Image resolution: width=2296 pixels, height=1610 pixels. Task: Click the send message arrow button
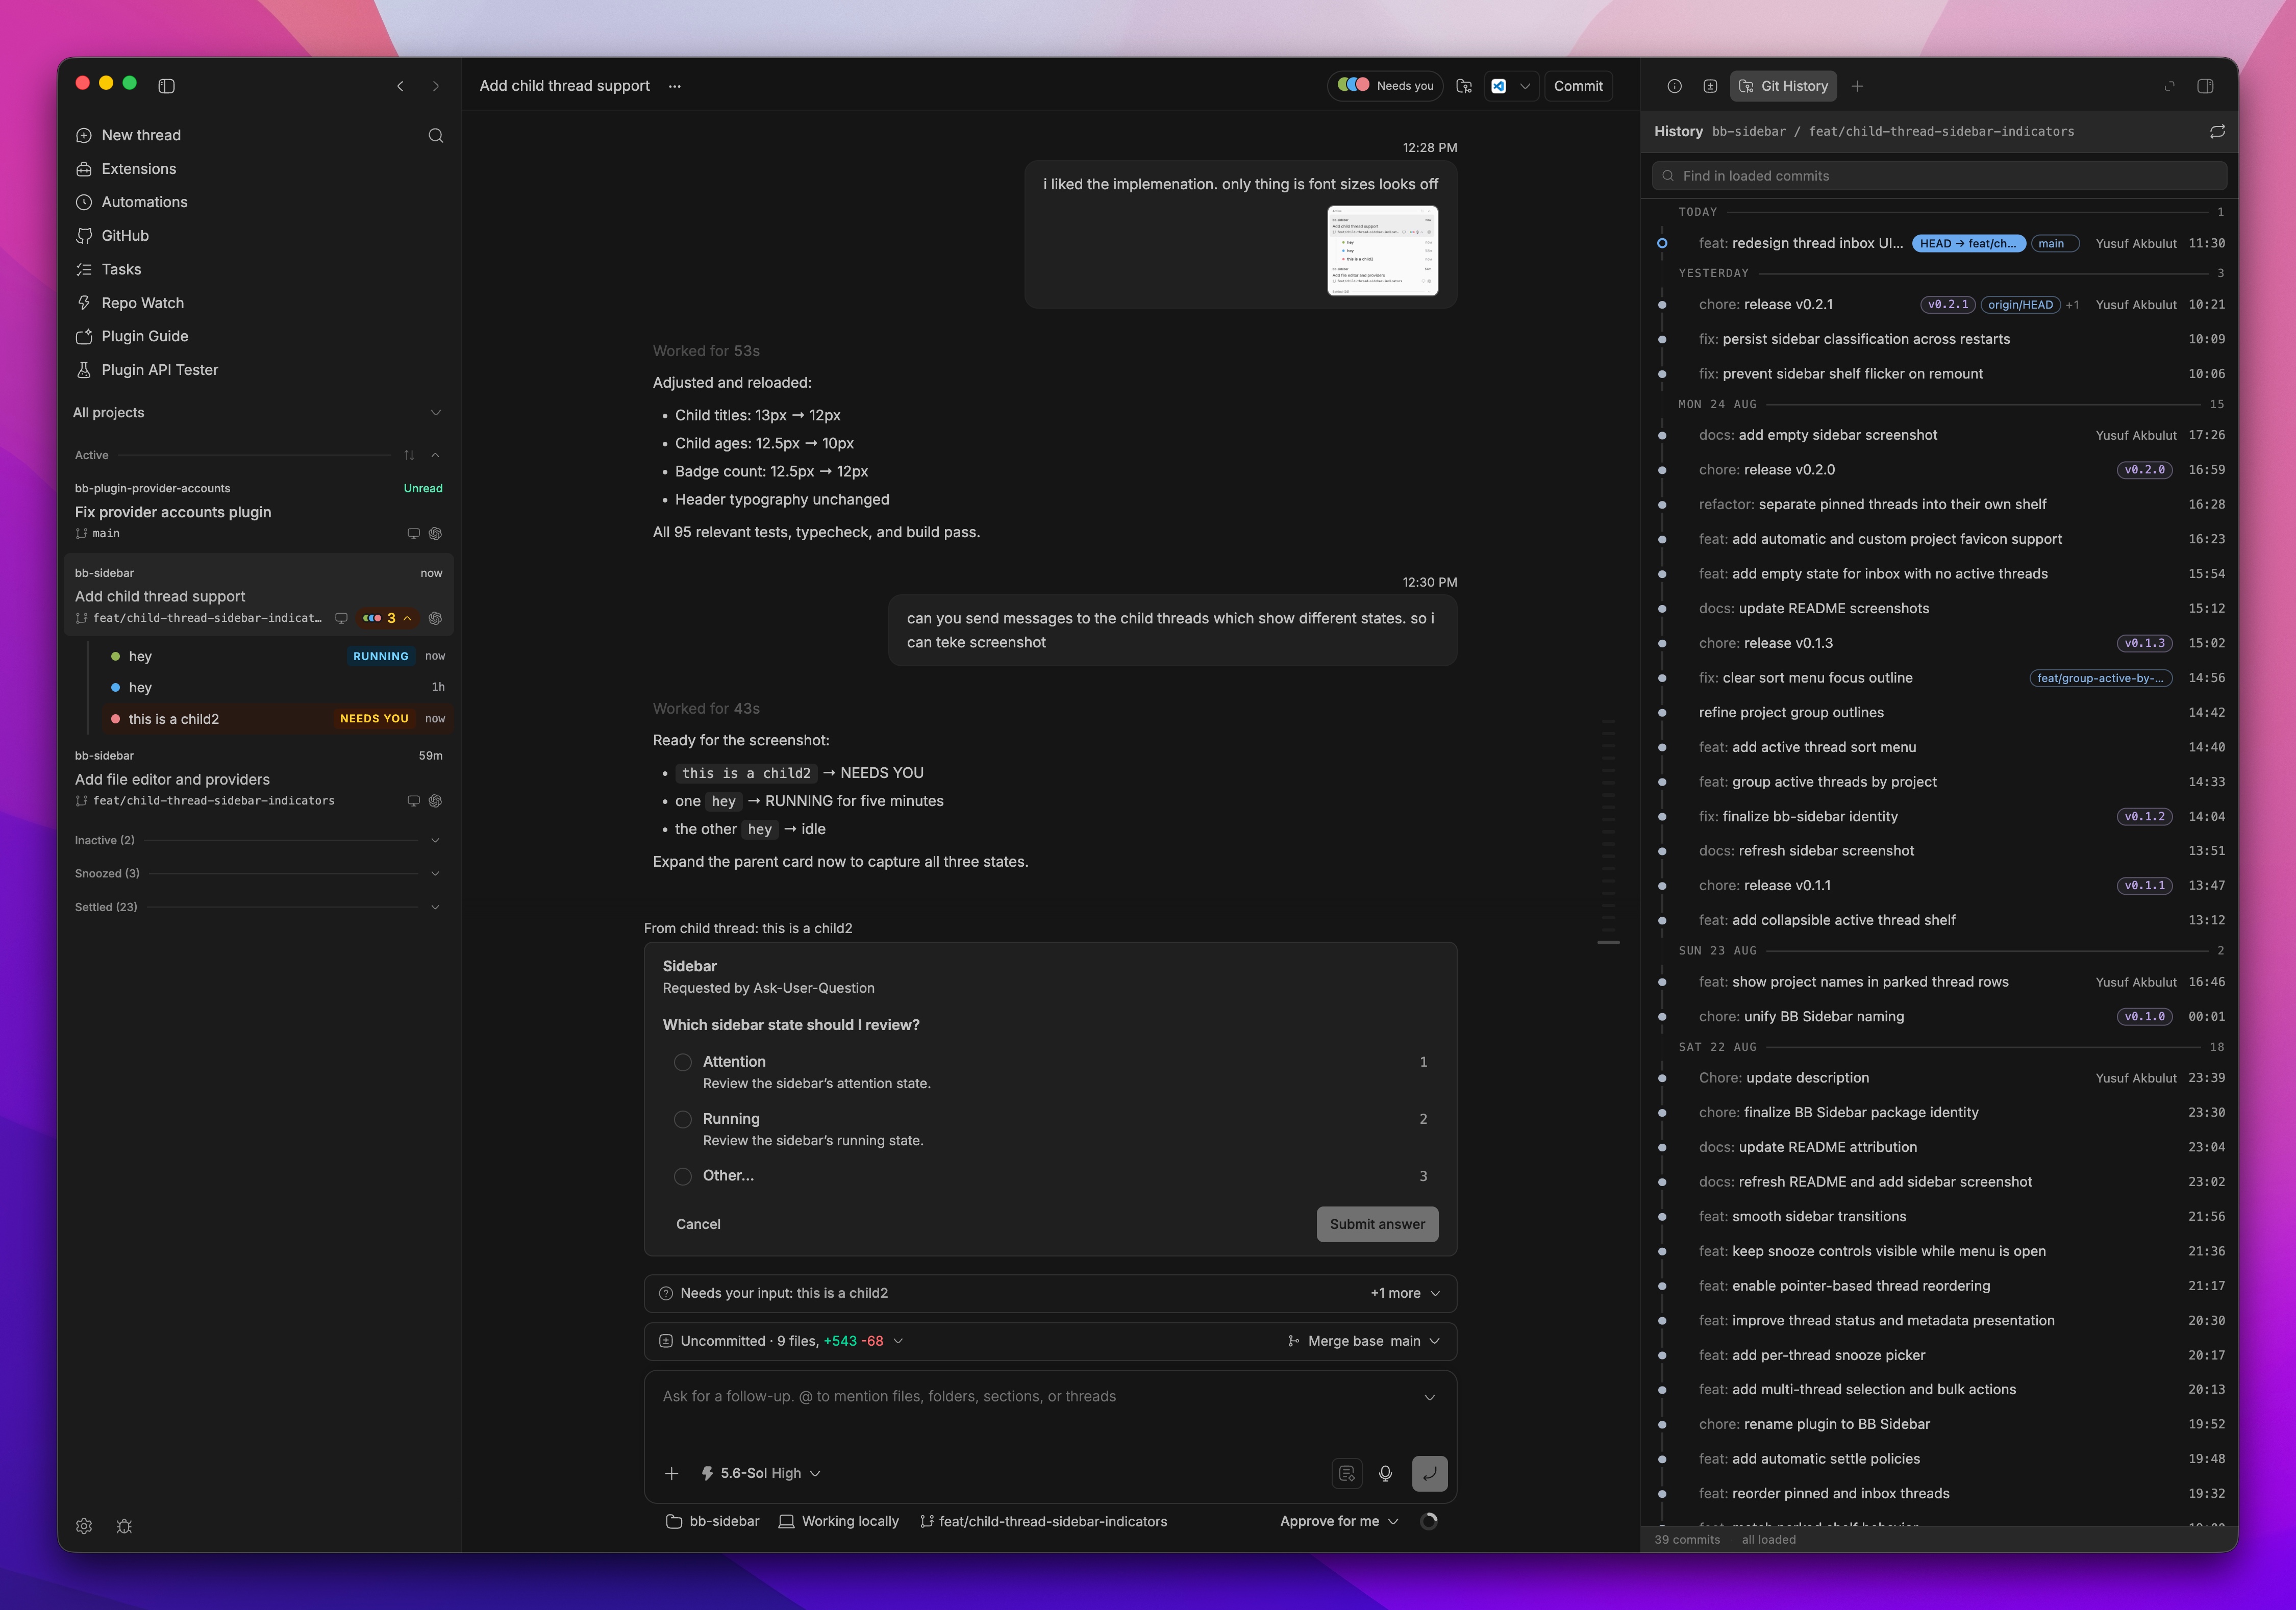coord(1429,1473)
